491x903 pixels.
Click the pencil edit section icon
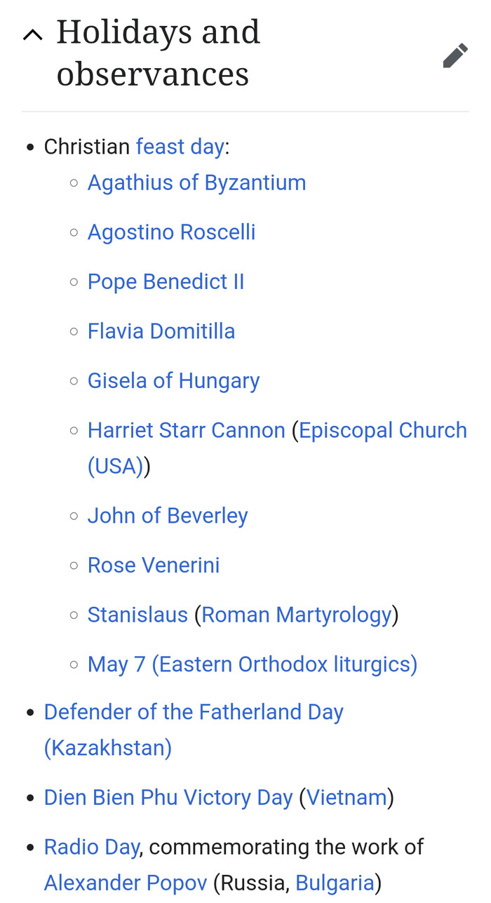coord(455,55)
